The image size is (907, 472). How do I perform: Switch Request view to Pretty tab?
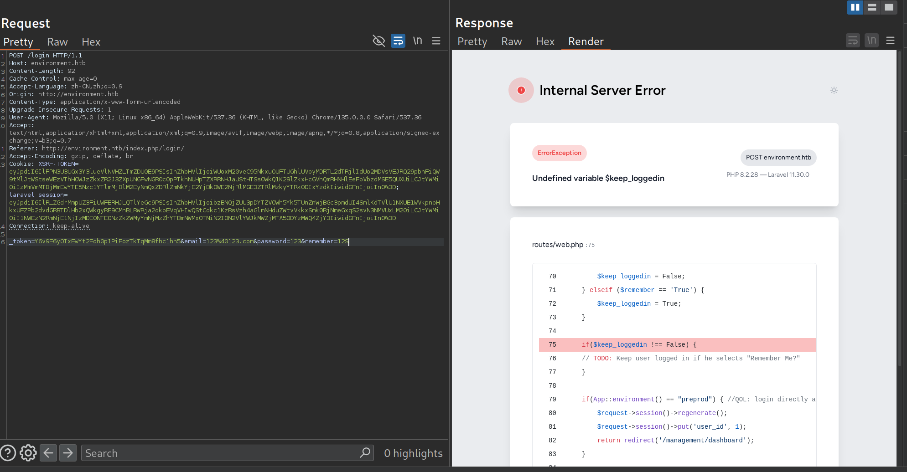coord(18,42)
